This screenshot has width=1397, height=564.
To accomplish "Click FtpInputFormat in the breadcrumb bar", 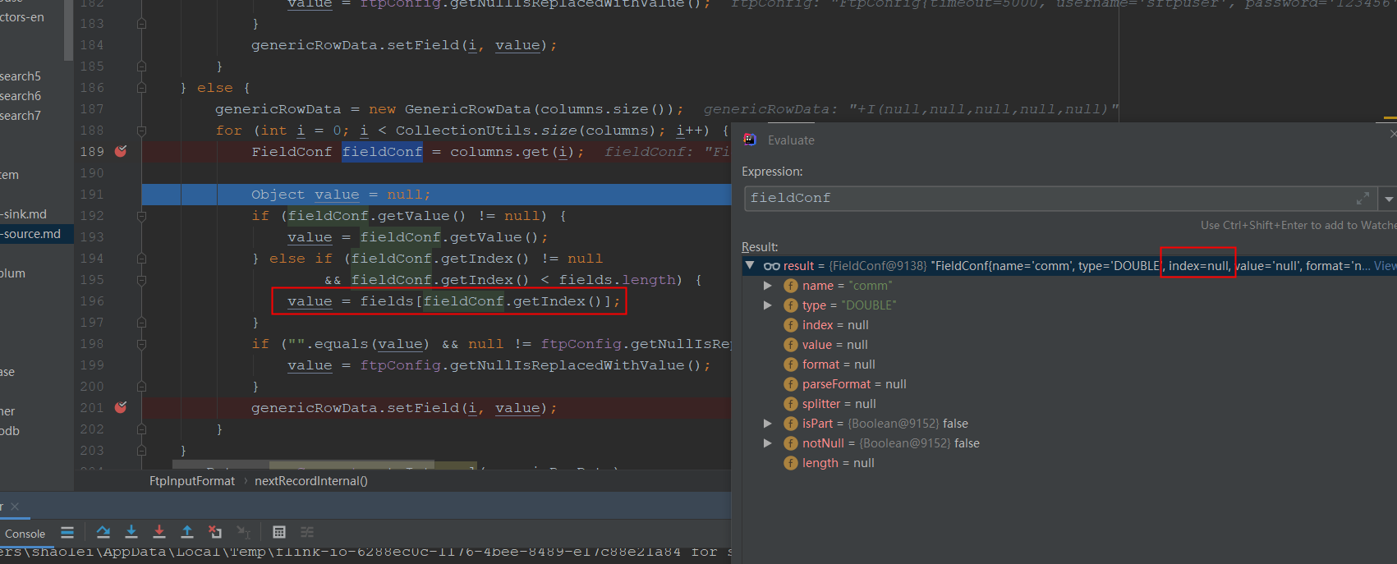I will click(x=192, y=480).
